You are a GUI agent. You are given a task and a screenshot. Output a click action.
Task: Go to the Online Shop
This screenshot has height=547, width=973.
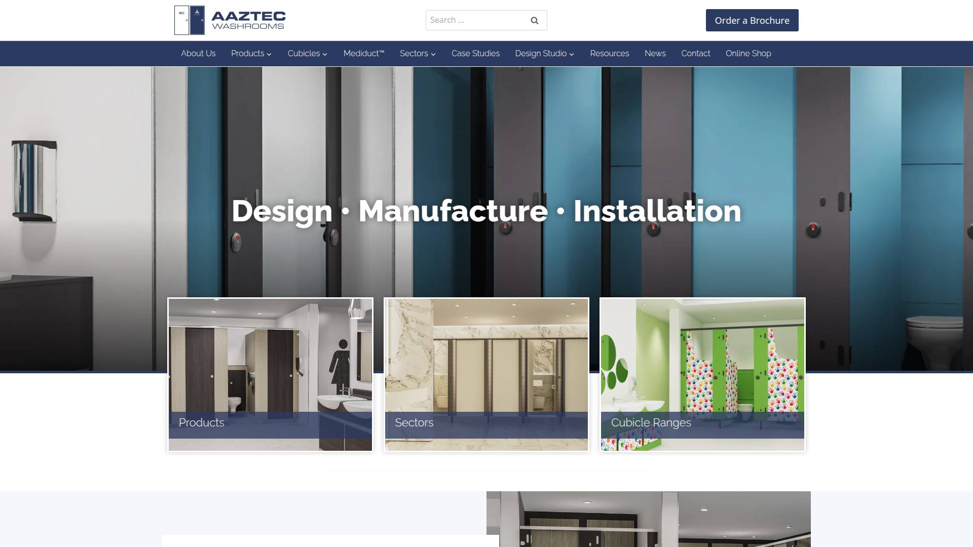(x=748, y=53)
